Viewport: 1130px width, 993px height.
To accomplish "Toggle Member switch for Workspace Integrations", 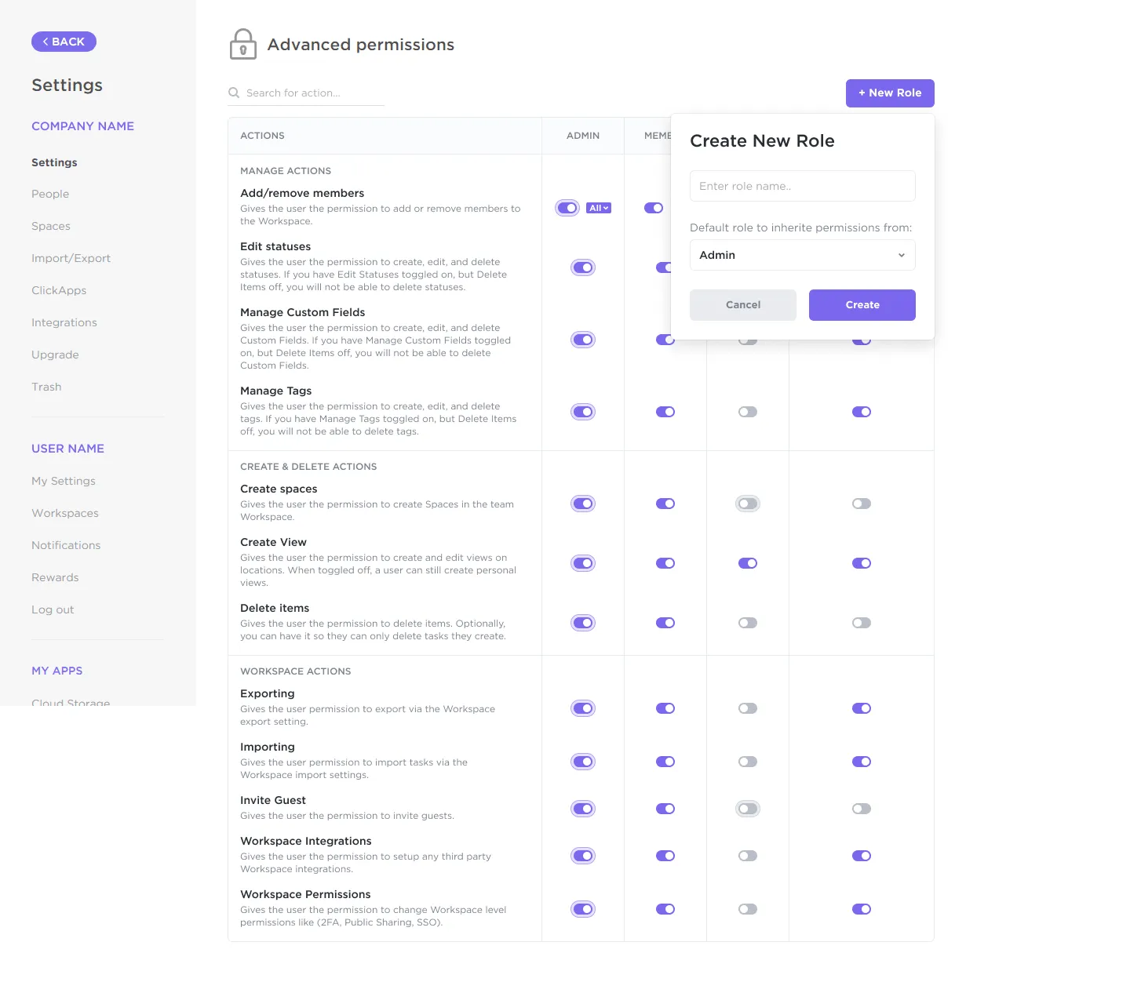I will pyautogui.click(x=665, y=856).
